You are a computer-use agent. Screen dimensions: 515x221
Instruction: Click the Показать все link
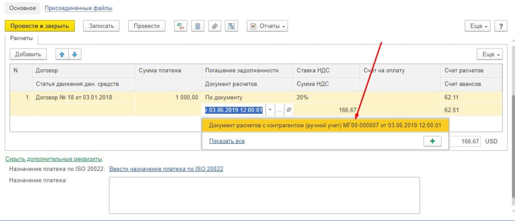tap(227, 141)
